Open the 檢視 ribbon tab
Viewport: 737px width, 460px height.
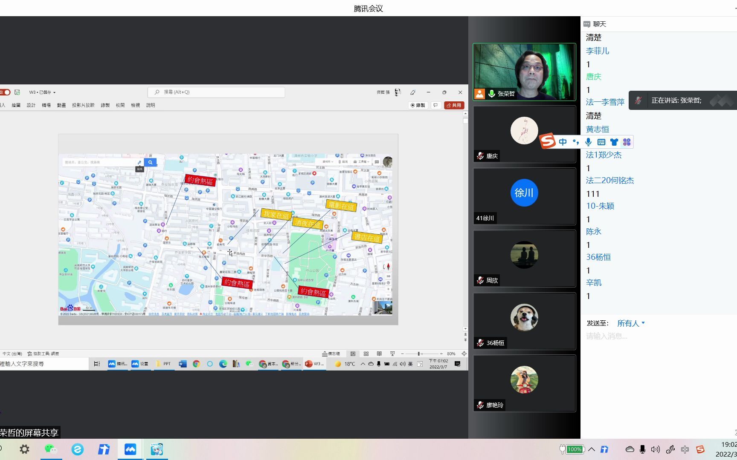click(x=135, y=105)
